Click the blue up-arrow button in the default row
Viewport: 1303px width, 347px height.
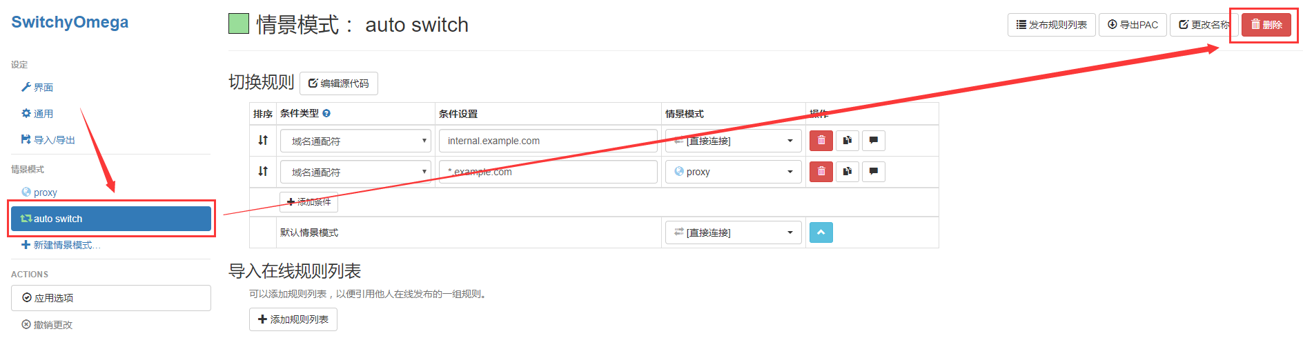tap(821, 232)
